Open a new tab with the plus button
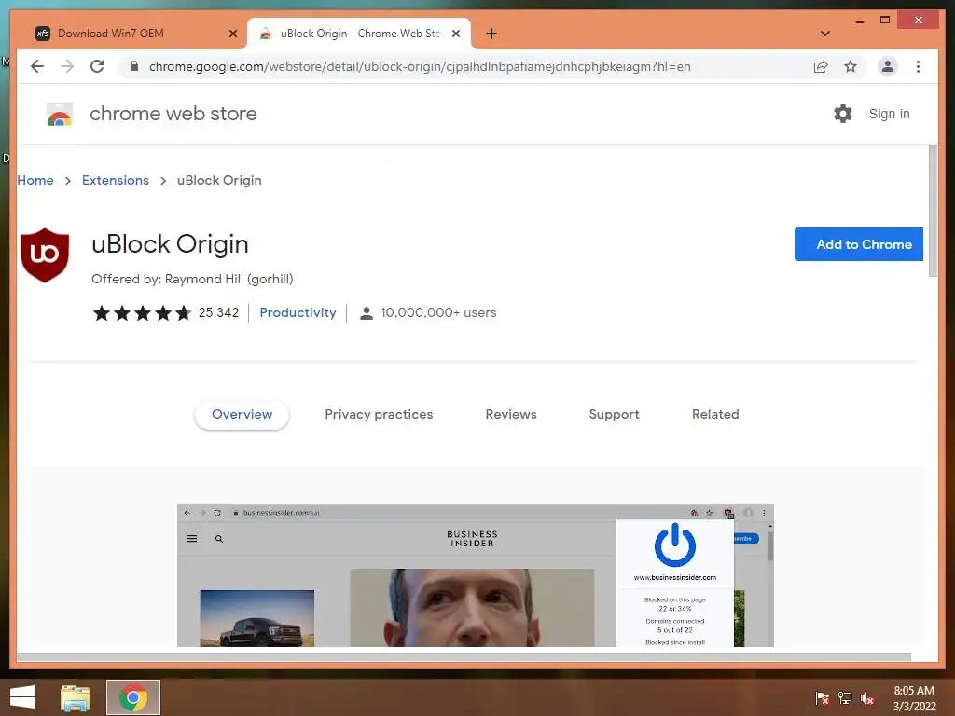 tap(491, 34)
